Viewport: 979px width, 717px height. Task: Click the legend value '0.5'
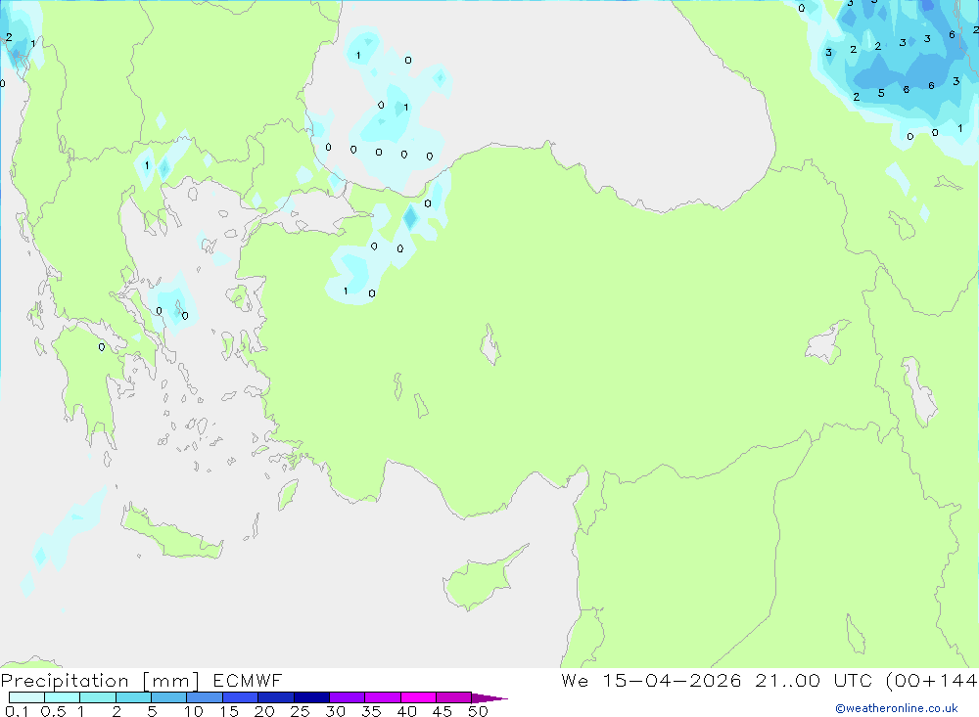point(53,711)
